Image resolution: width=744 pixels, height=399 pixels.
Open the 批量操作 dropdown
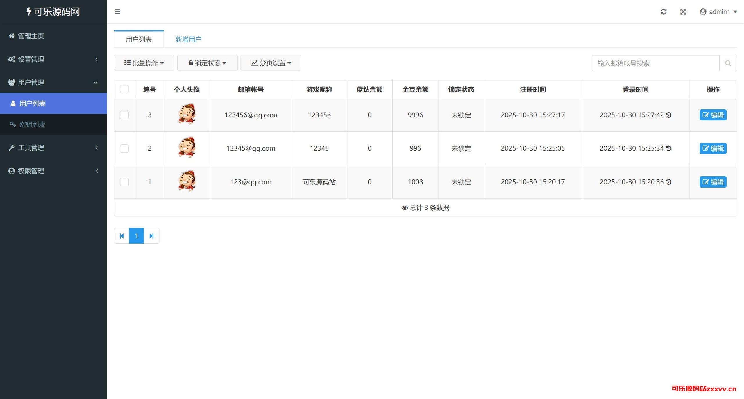coord(144,63)
